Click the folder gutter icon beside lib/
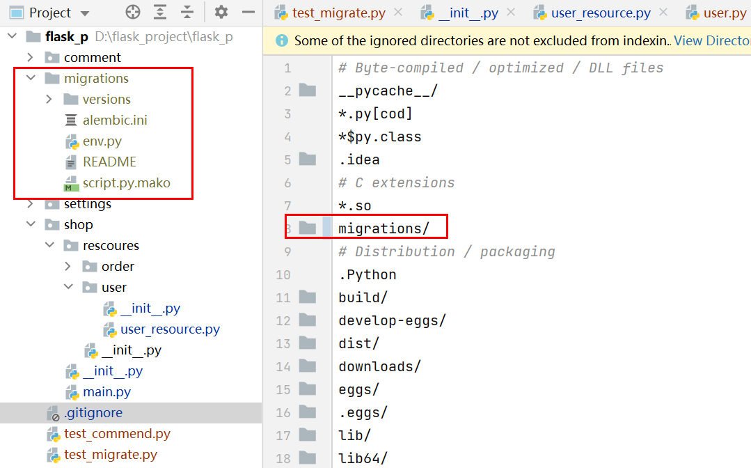Viewport: 751px width, 468px height. tap(308, 435)
